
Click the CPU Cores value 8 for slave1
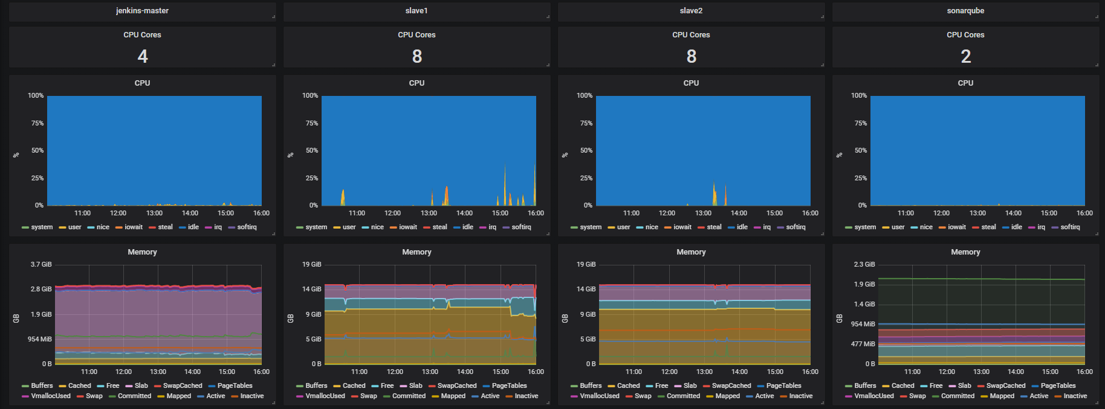pos(417,57)
